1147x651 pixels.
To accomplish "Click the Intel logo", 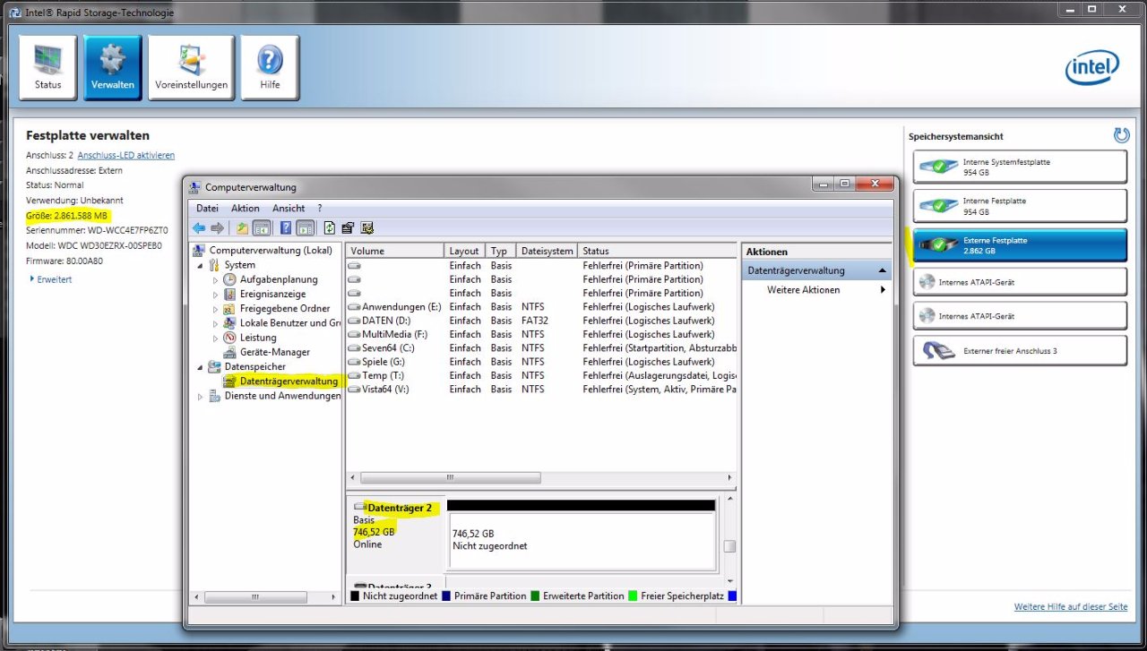I will tap(1091, 67).
